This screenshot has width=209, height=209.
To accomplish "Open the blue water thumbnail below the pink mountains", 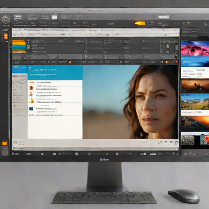I will tap(195, 61).
